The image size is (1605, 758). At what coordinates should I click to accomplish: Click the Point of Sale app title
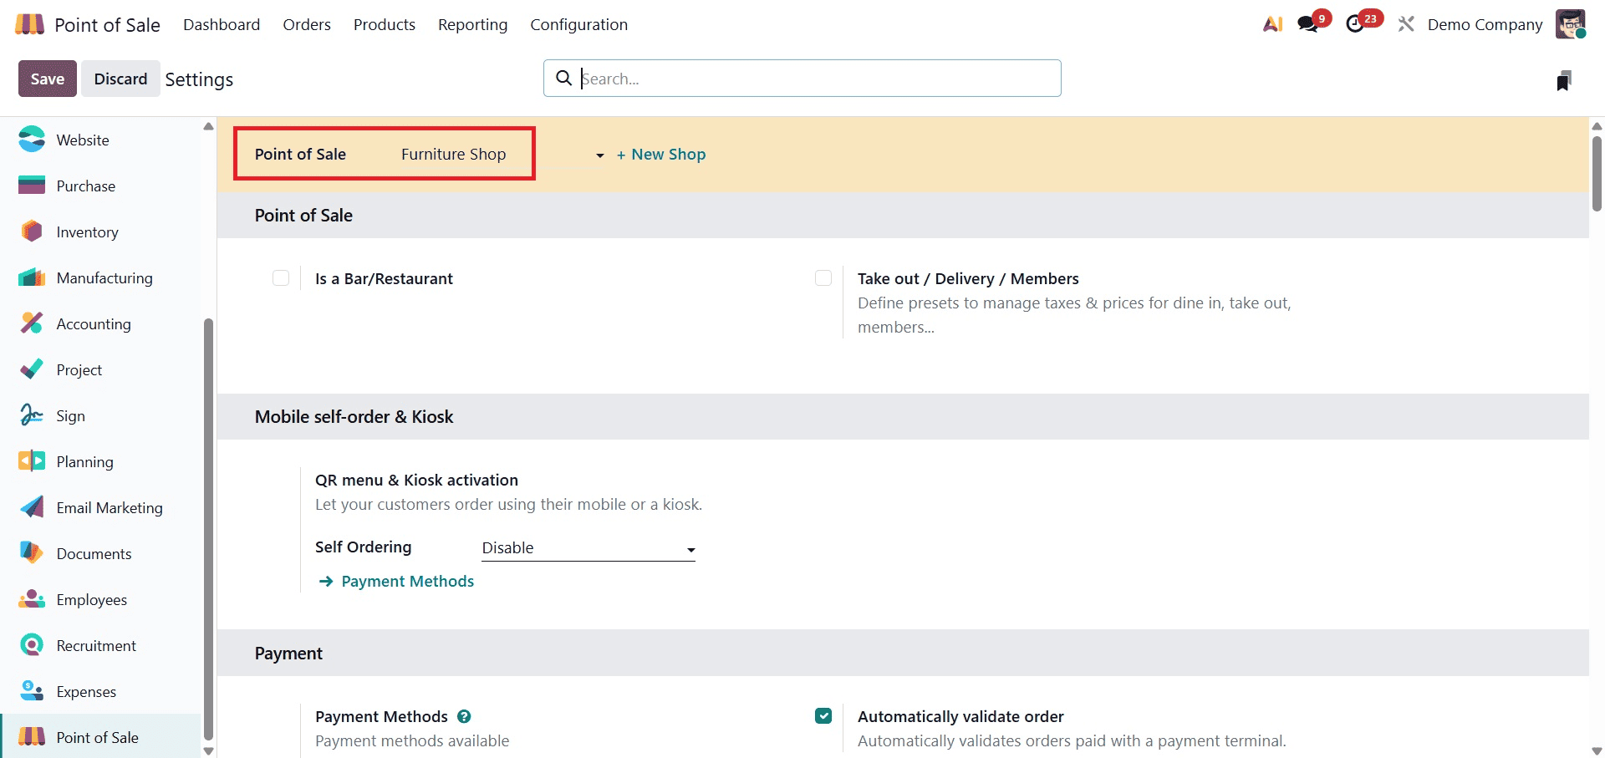(x=107, y=25)
